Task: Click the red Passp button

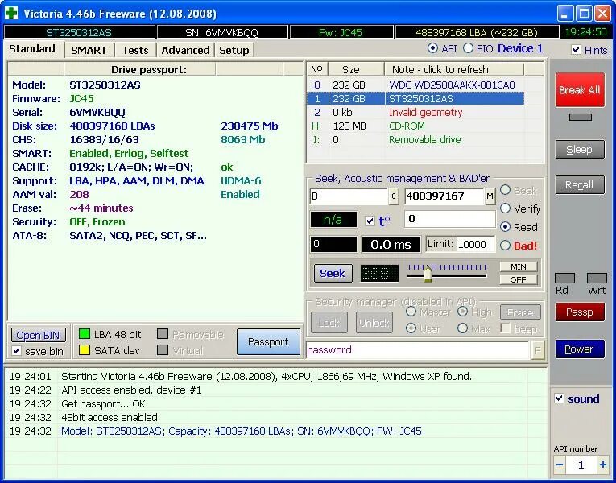Action: click(x=580, y=312)
